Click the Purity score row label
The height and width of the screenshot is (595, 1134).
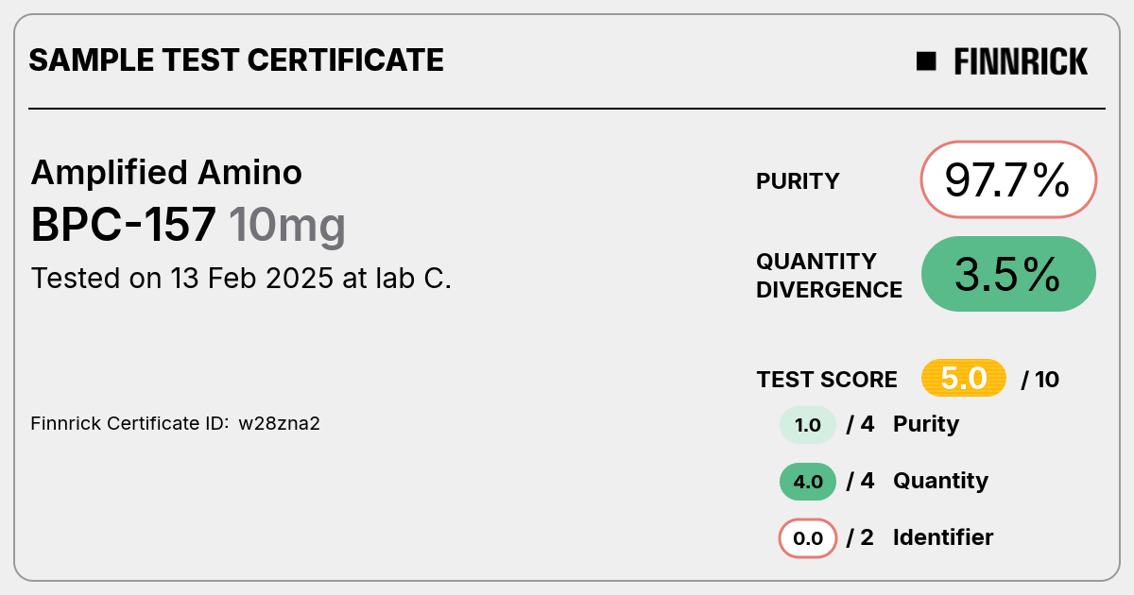tap(926, 425)
